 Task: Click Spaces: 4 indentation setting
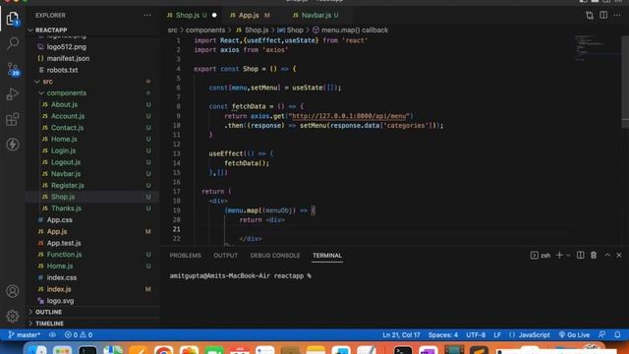[443, 334]
